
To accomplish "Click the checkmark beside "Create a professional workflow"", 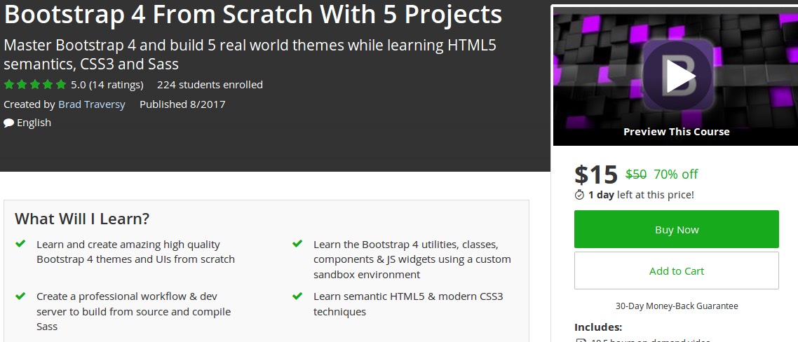I will [20, 296].
